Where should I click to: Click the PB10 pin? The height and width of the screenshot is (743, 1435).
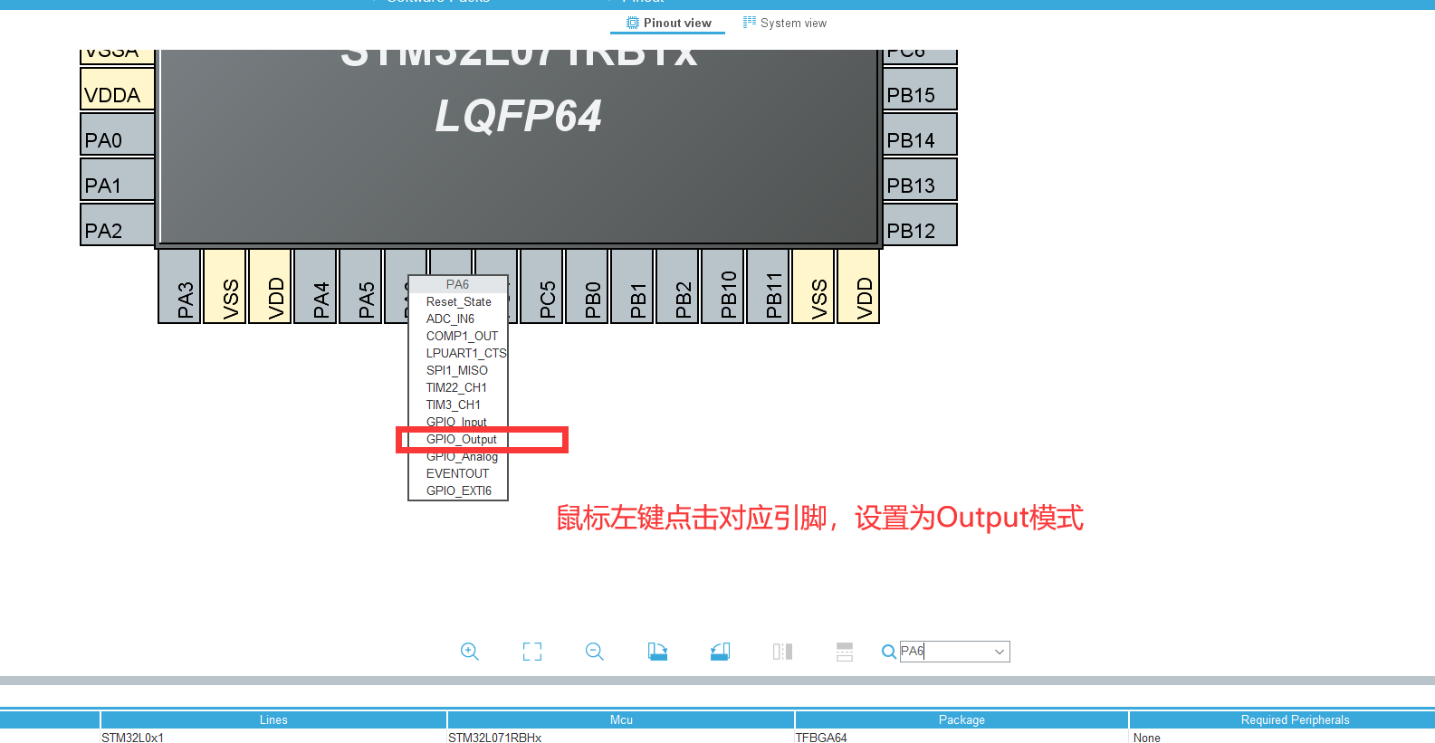pyautogui.click(x=722, y=286)
